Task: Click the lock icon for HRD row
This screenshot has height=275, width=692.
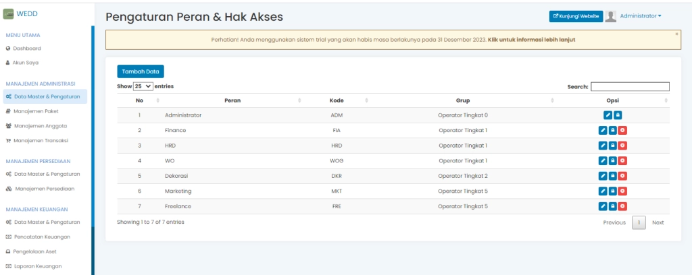Action: (612, 146)
